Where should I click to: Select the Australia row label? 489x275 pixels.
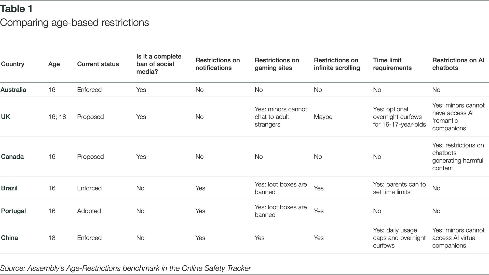(x=13, y=90)
